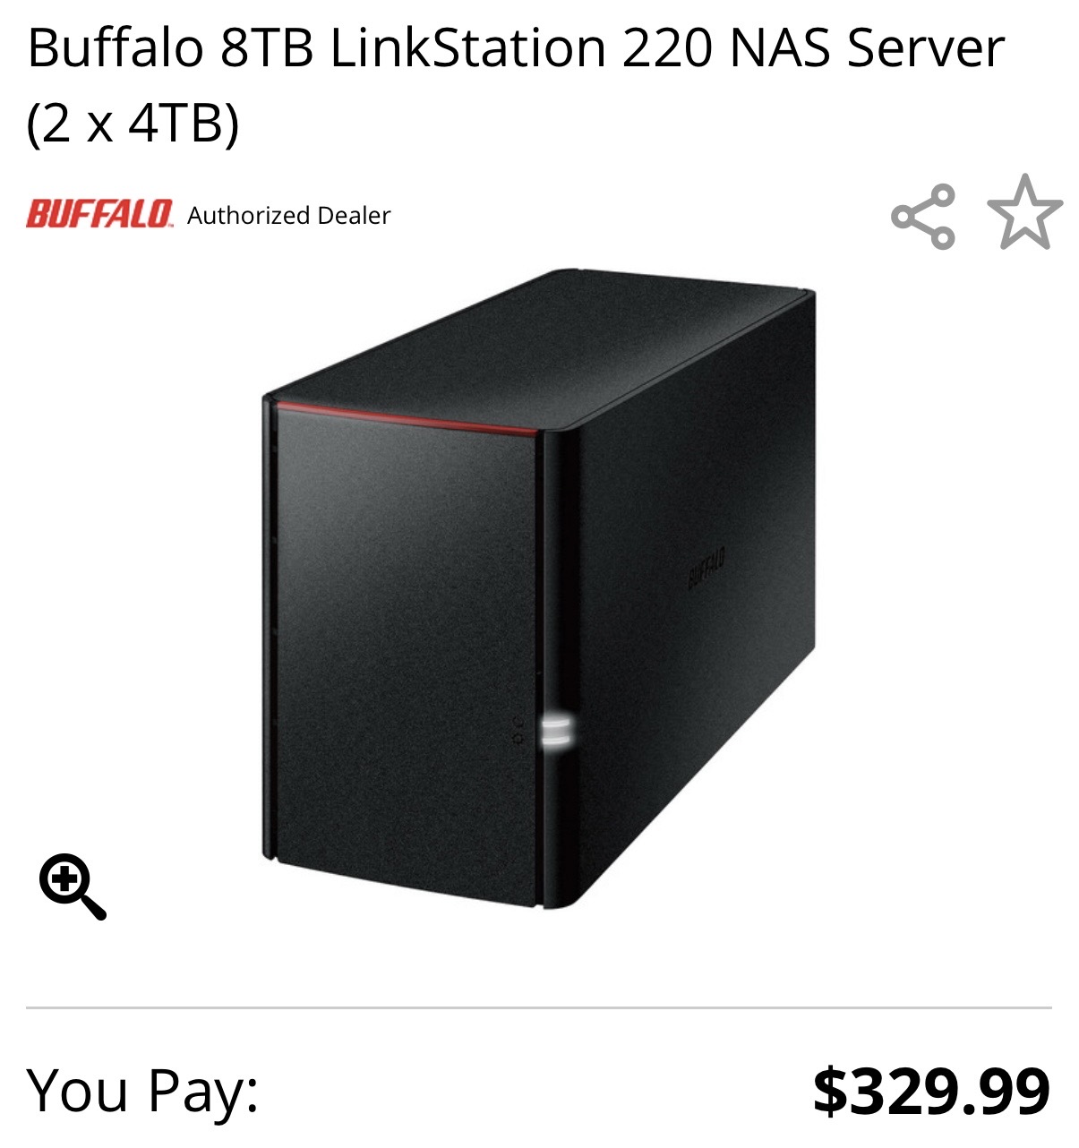Image resolution: width=1079 pixels, height=1148 pixels.
Task: Select the $329.99 price
Action: [x=931, y=1091]
